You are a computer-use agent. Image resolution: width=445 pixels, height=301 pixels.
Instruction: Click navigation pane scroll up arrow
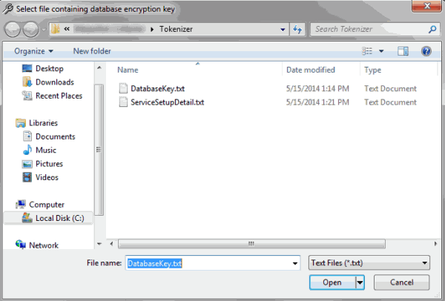(99, 67)
